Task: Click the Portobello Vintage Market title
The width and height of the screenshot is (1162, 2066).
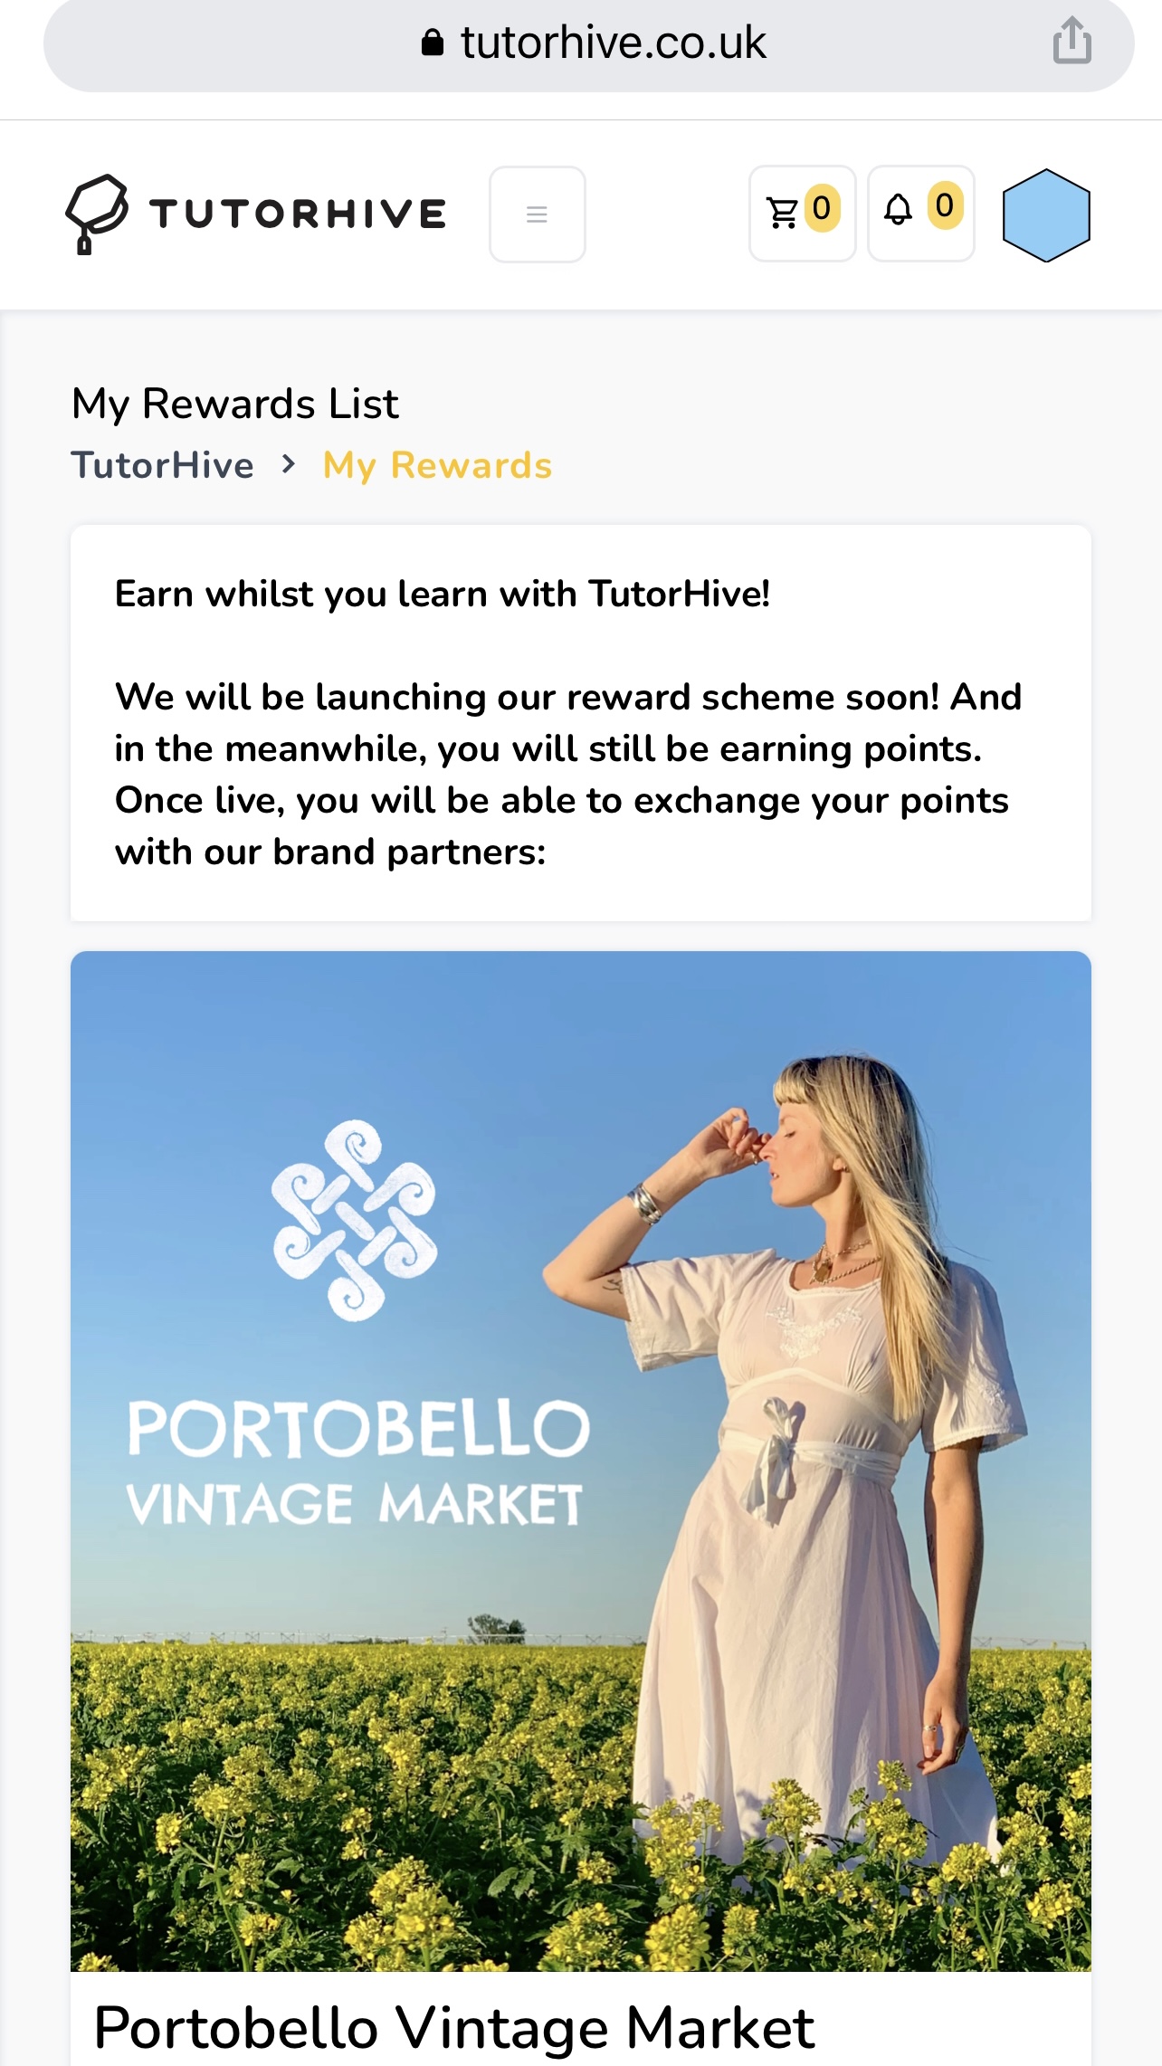Action: click(453, 2027)
